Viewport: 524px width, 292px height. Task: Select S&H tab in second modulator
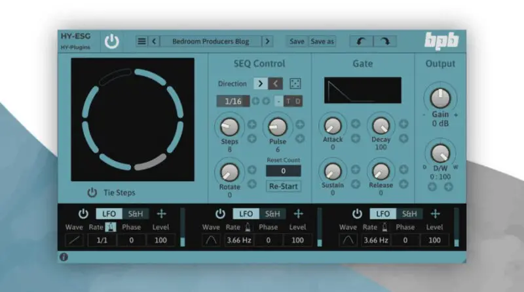[272, 214]
